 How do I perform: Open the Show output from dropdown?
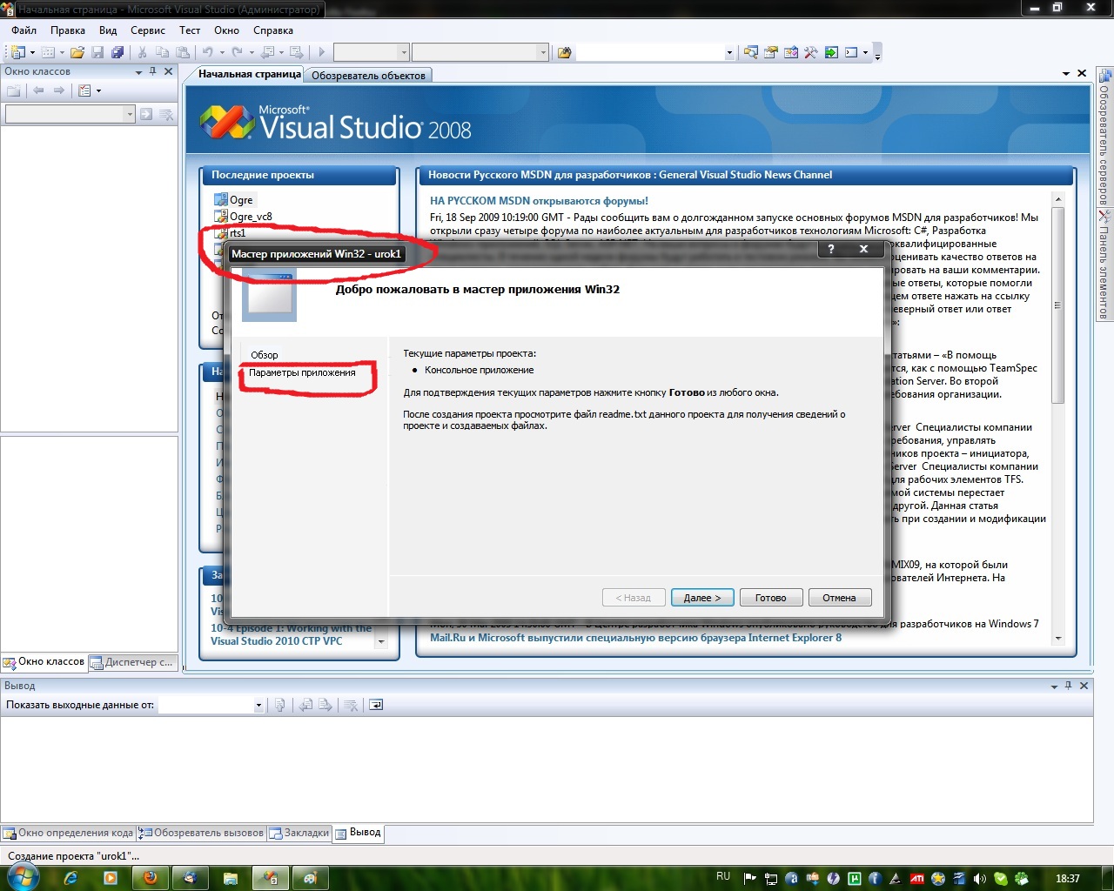pos(258,705)
